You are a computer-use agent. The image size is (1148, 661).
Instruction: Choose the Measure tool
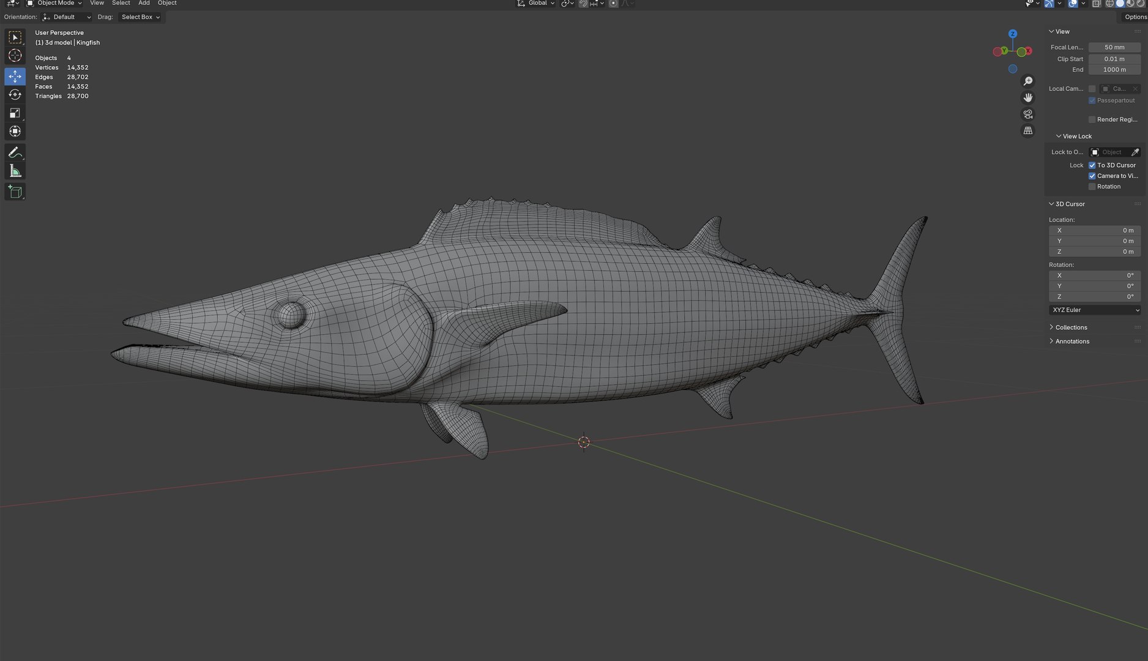15,171
